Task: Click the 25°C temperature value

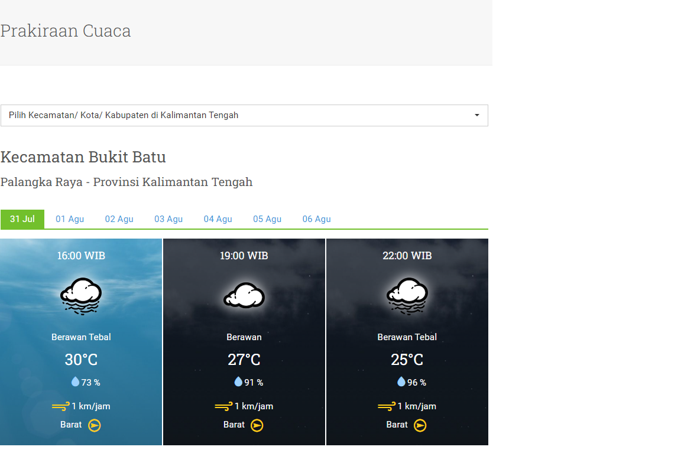Action: pos(407,360)
